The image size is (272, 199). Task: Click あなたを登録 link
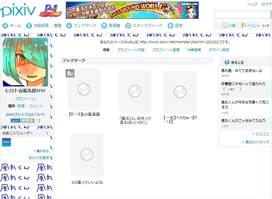(39, 158)
